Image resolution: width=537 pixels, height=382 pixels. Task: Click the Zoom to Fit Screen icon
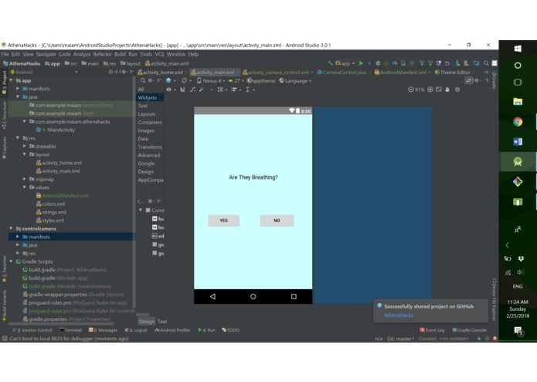tap(438, 90)
